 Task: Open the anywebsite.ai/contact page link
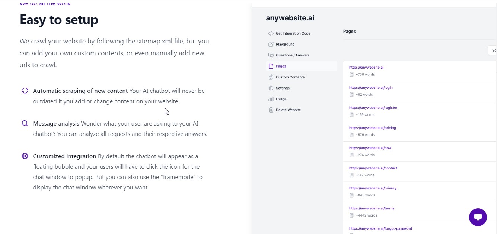click(373, 168)
